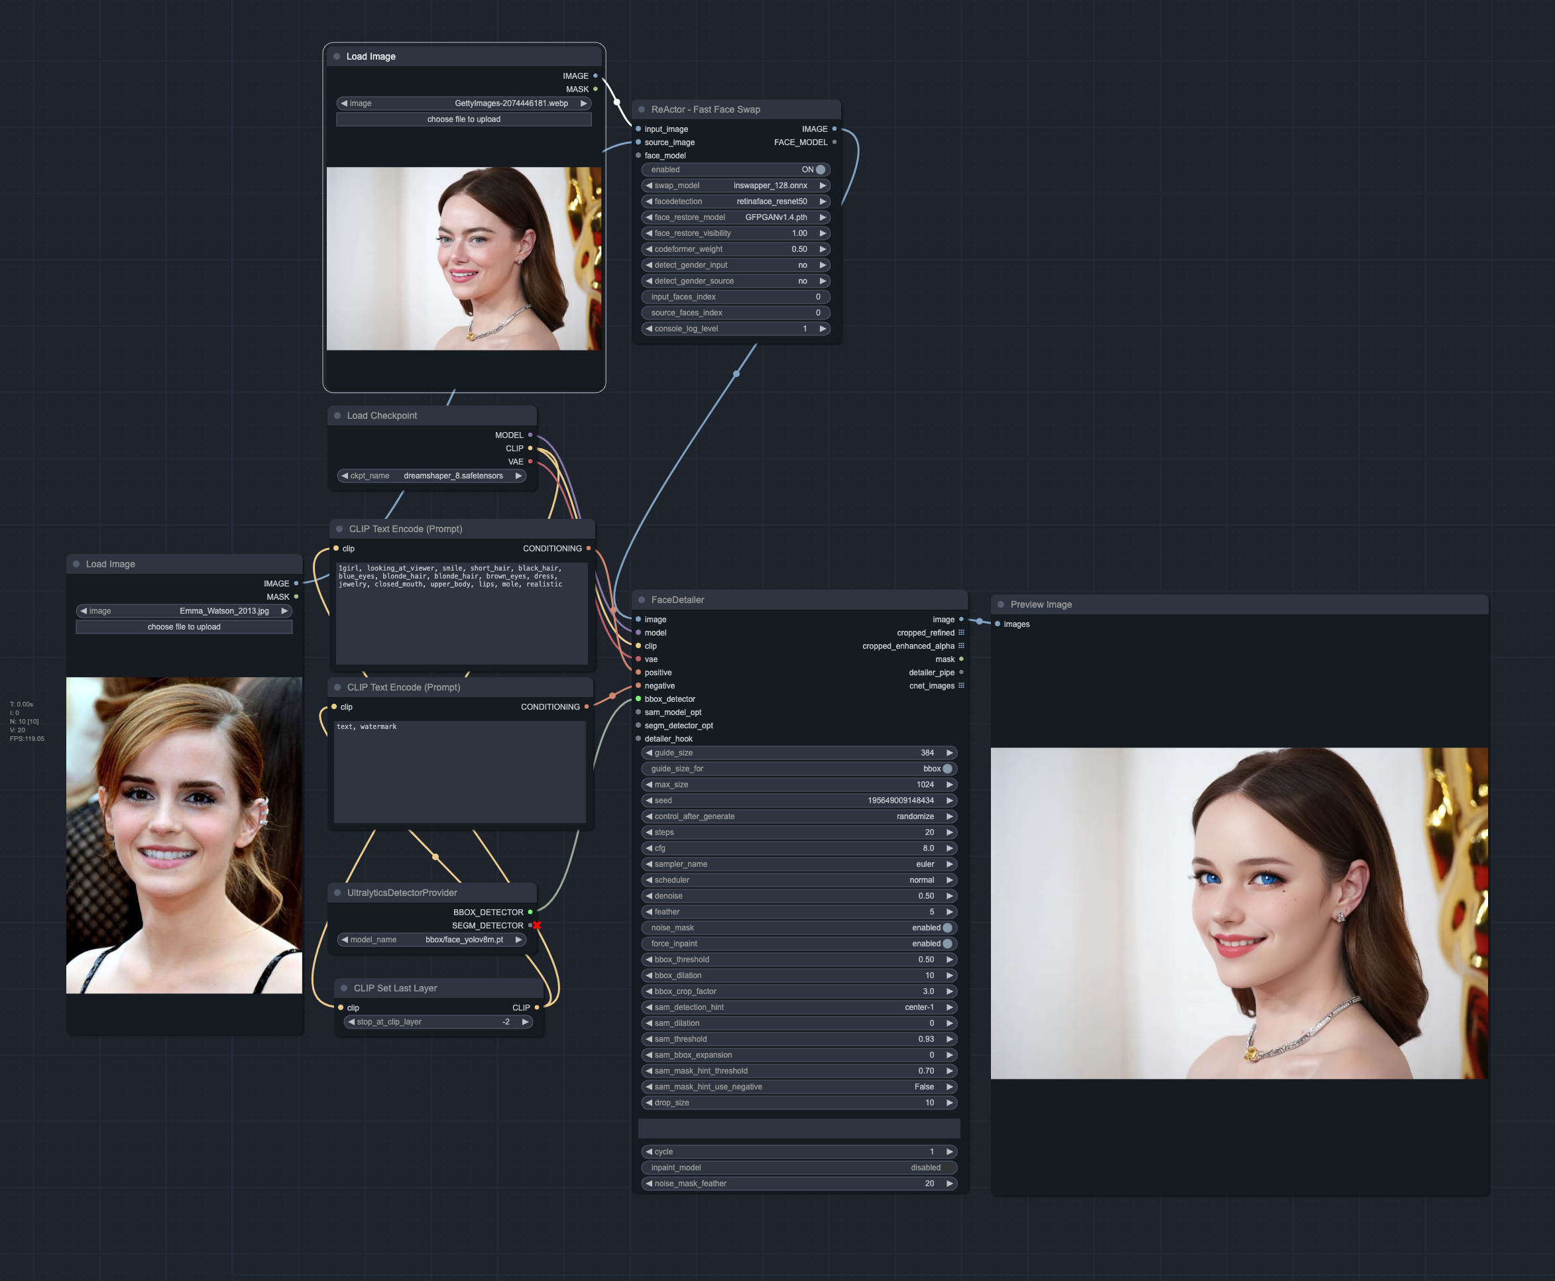The image size is (1555, 1281).
Task: Toggle the force_inpaint enabled switch
Action: pyautogui.click(x=947, y=944)
